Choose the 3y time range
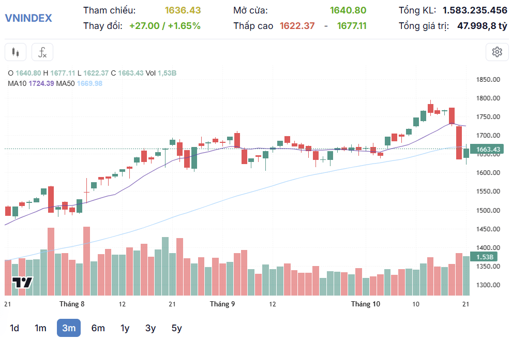Viewport: 511px width, 339px height. [x=150, y=328]
